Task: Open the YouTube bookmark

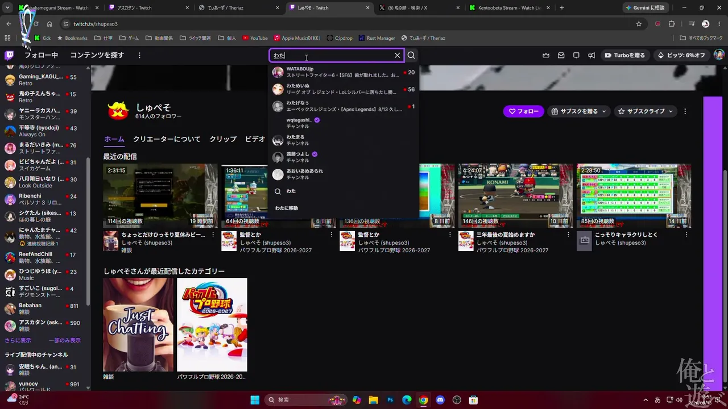Action: (255, 38)
